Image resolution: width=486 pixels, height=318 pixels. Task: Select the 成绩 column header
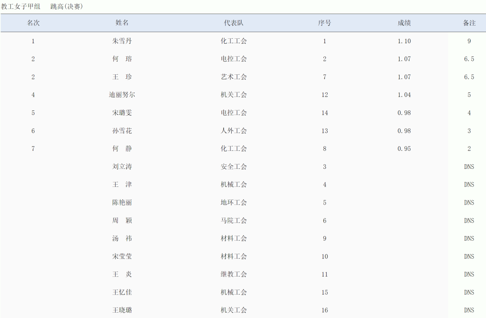pos(404,23)
